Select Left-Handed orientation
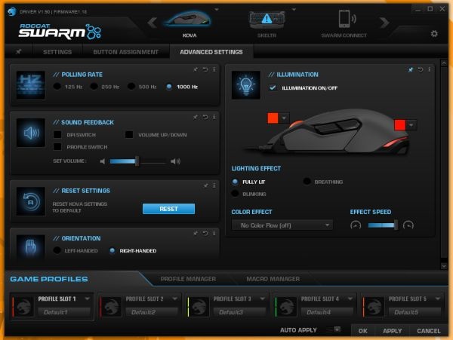 click(x=57, y=250)
